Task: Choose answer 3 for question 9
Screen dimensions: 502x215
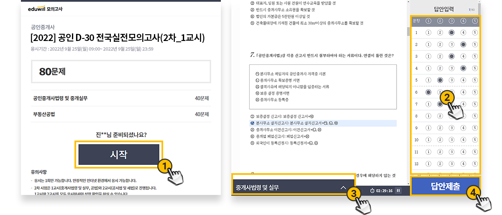Action: (451, 128)
